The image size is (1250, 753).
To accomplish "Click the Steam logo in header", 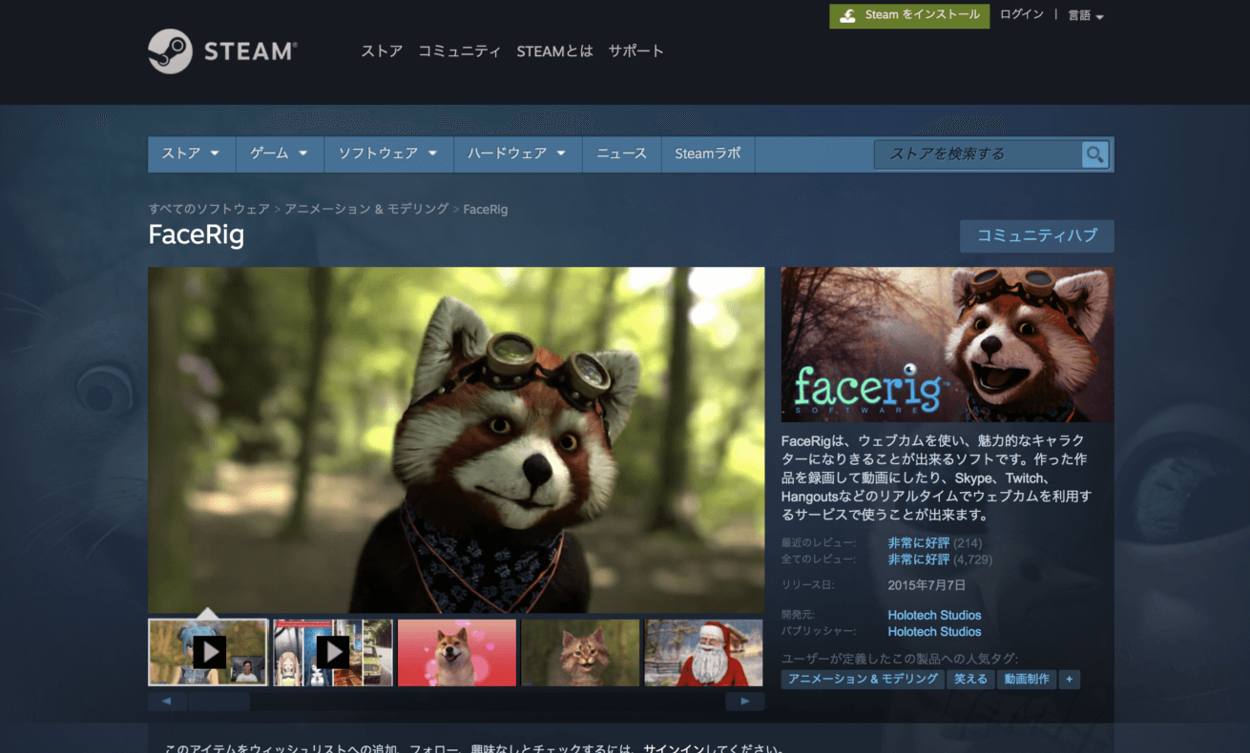I will click(222, 51).
